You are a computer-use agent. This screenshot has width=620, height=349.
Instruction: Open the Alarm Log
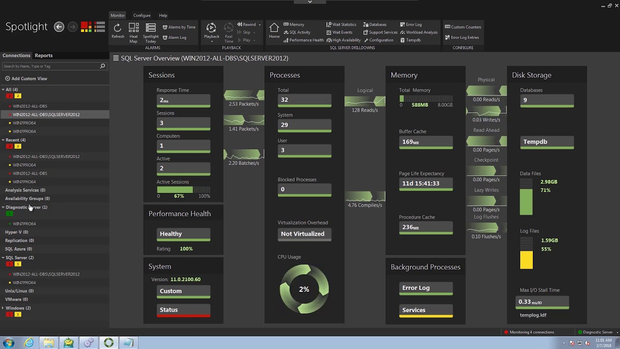(174, 37)
